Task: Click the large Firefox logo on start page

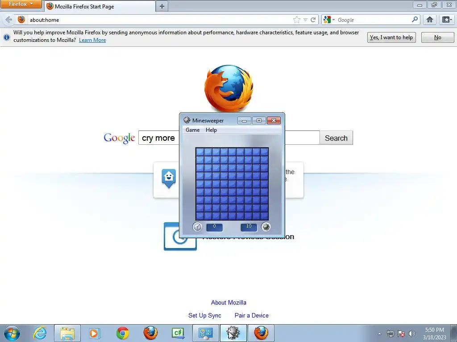Action: (x=229, y=89)
